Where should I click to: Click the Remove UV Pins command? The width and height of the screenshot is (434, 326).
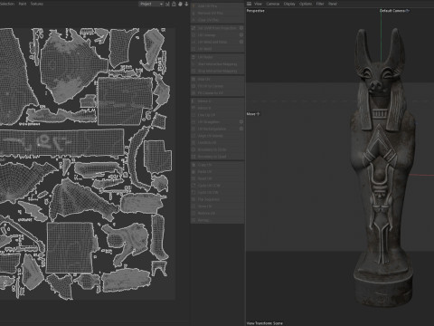pos(217,13)
